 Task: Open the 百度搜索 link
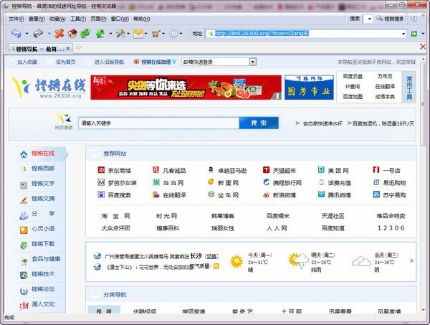119,195
